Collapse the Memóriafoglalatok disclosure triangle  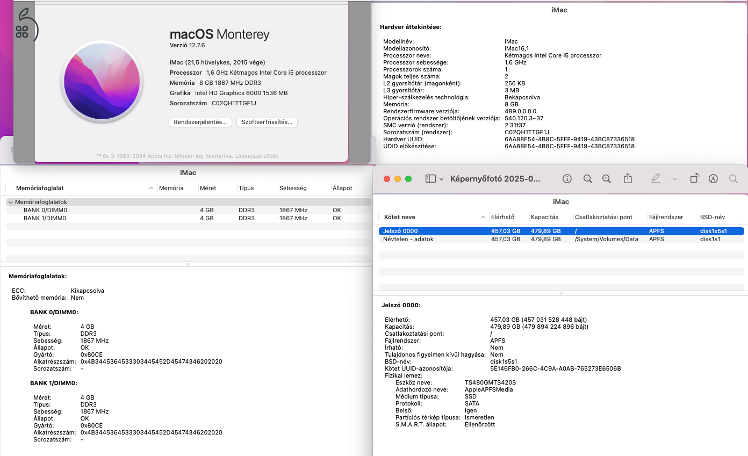pos(10,202)
